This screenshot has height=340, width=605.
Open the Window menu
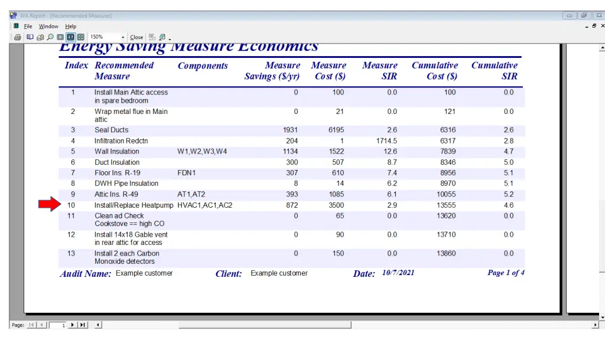click(x=48, y=26)
